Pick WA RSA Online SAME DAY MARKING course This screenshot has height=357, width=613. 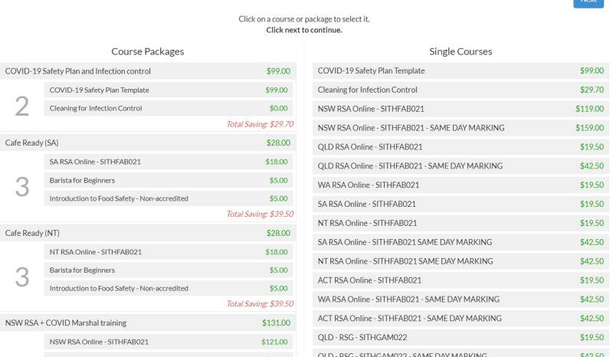tap(460, 300)
